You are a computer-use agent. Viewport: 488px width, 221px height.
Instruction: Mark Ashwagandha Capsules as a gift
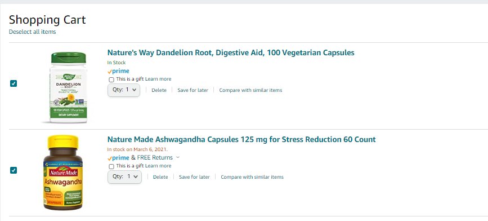point(111,166)
